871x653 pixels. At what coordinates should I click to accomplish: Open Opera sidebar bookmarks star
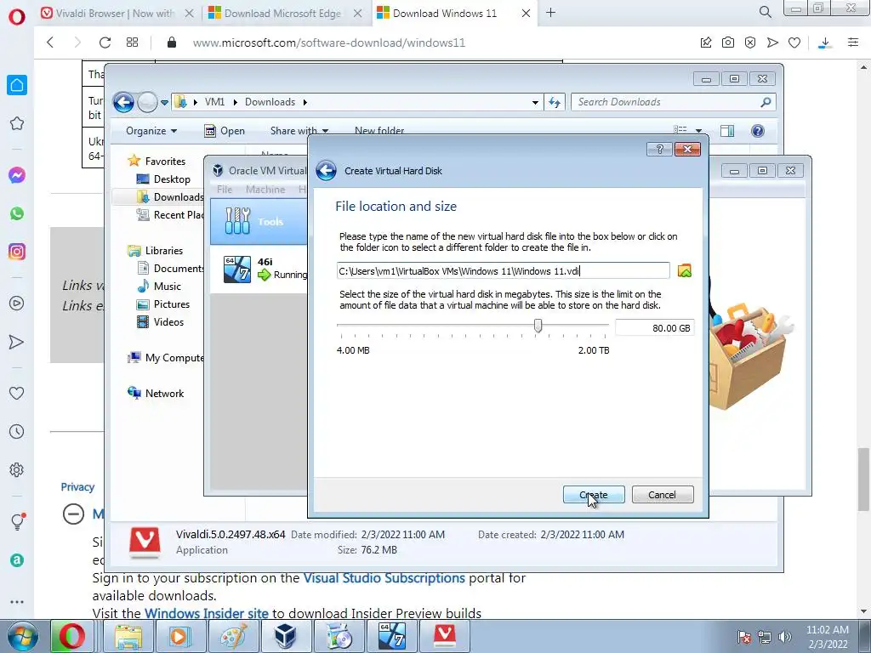coord(17,123)
